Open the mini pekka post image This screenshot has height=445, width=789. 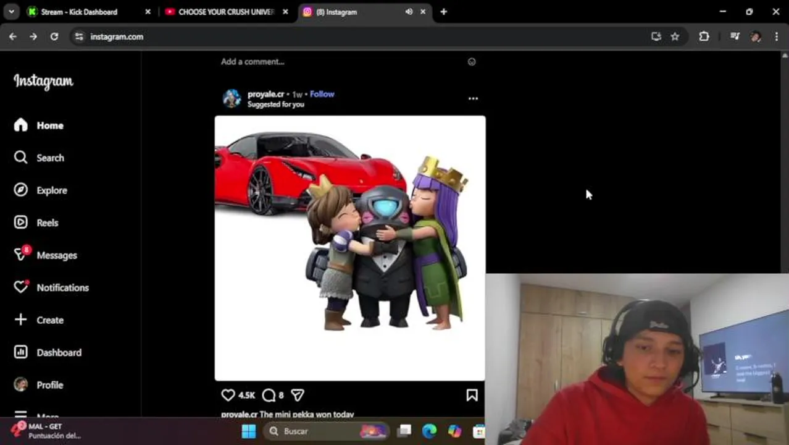[350, 248]
